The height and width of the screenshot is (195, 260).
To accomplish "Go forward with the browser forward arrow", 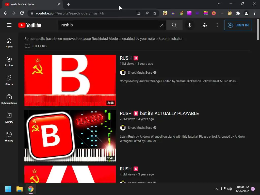I will [x=14, y=13].
